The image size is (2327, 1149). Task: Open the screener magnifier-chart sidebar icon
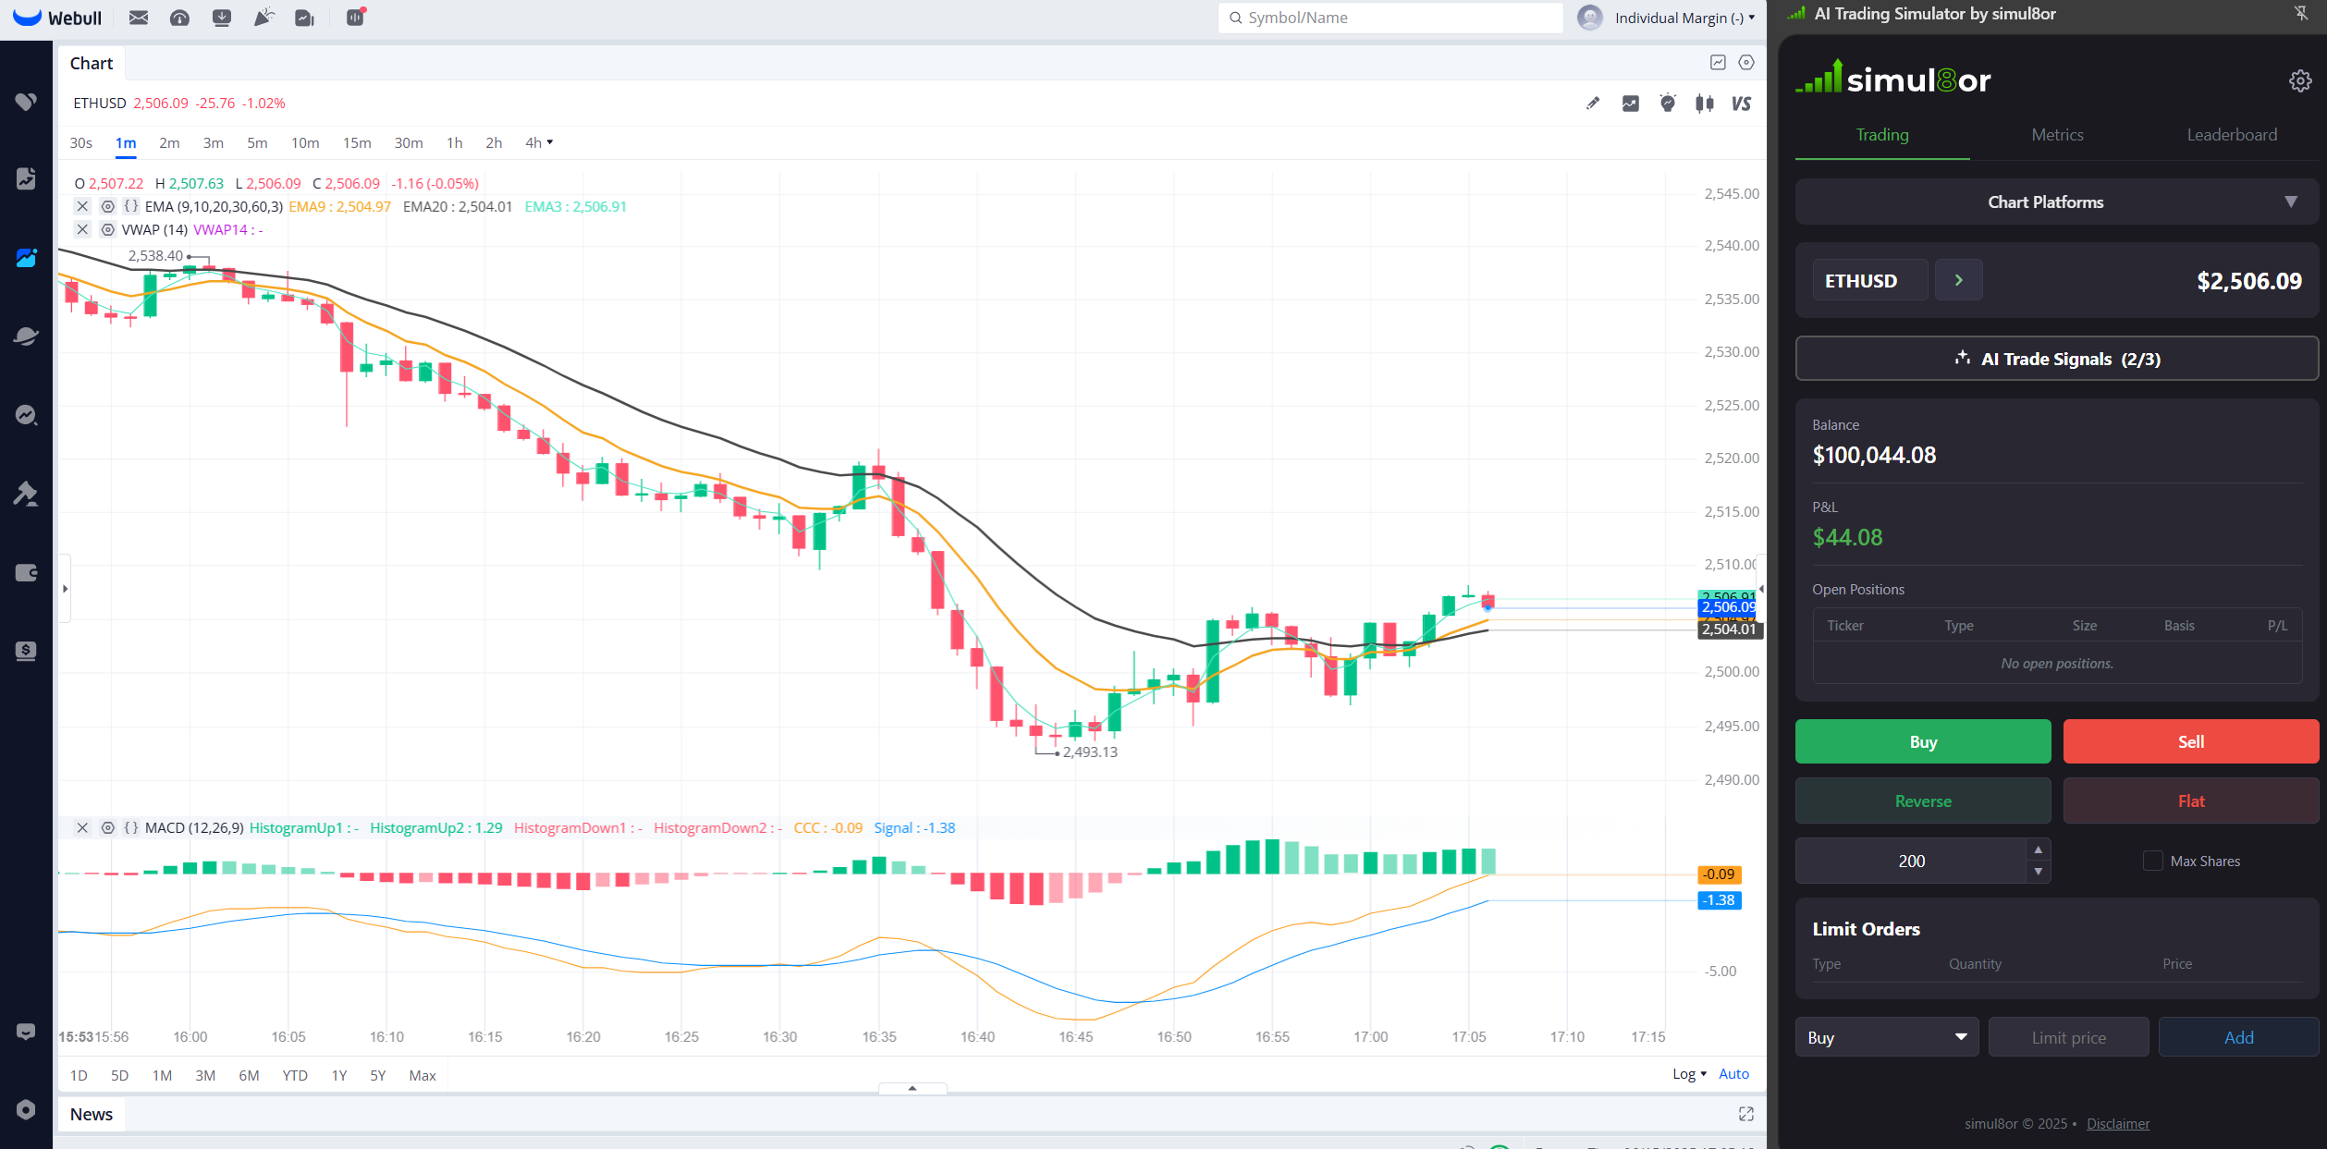coord(26,415)
